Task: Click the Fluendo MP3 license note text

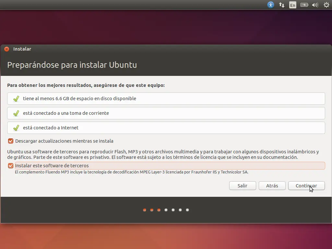Action: click(132, 172)
